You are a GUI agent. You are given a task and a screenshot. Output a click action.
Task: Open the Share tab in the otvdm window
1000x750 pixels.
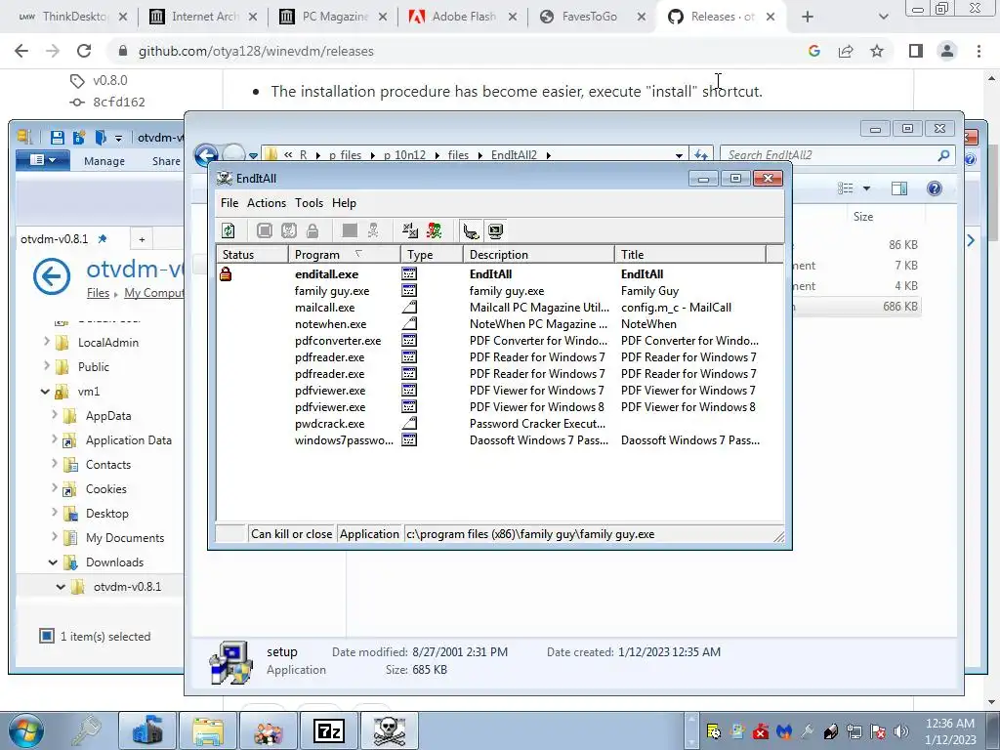click(166, 161)
